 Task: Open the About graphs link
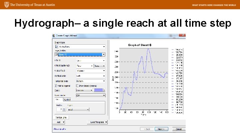pyautogui.click(x=60, y=129)
